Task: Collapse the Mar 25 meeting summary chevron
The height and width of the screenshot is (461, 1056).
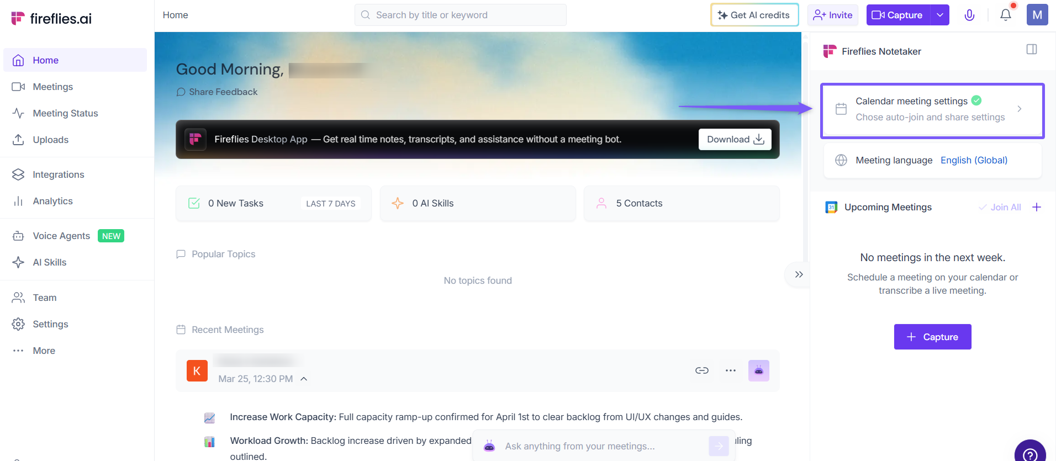Action: pos(304,379)
